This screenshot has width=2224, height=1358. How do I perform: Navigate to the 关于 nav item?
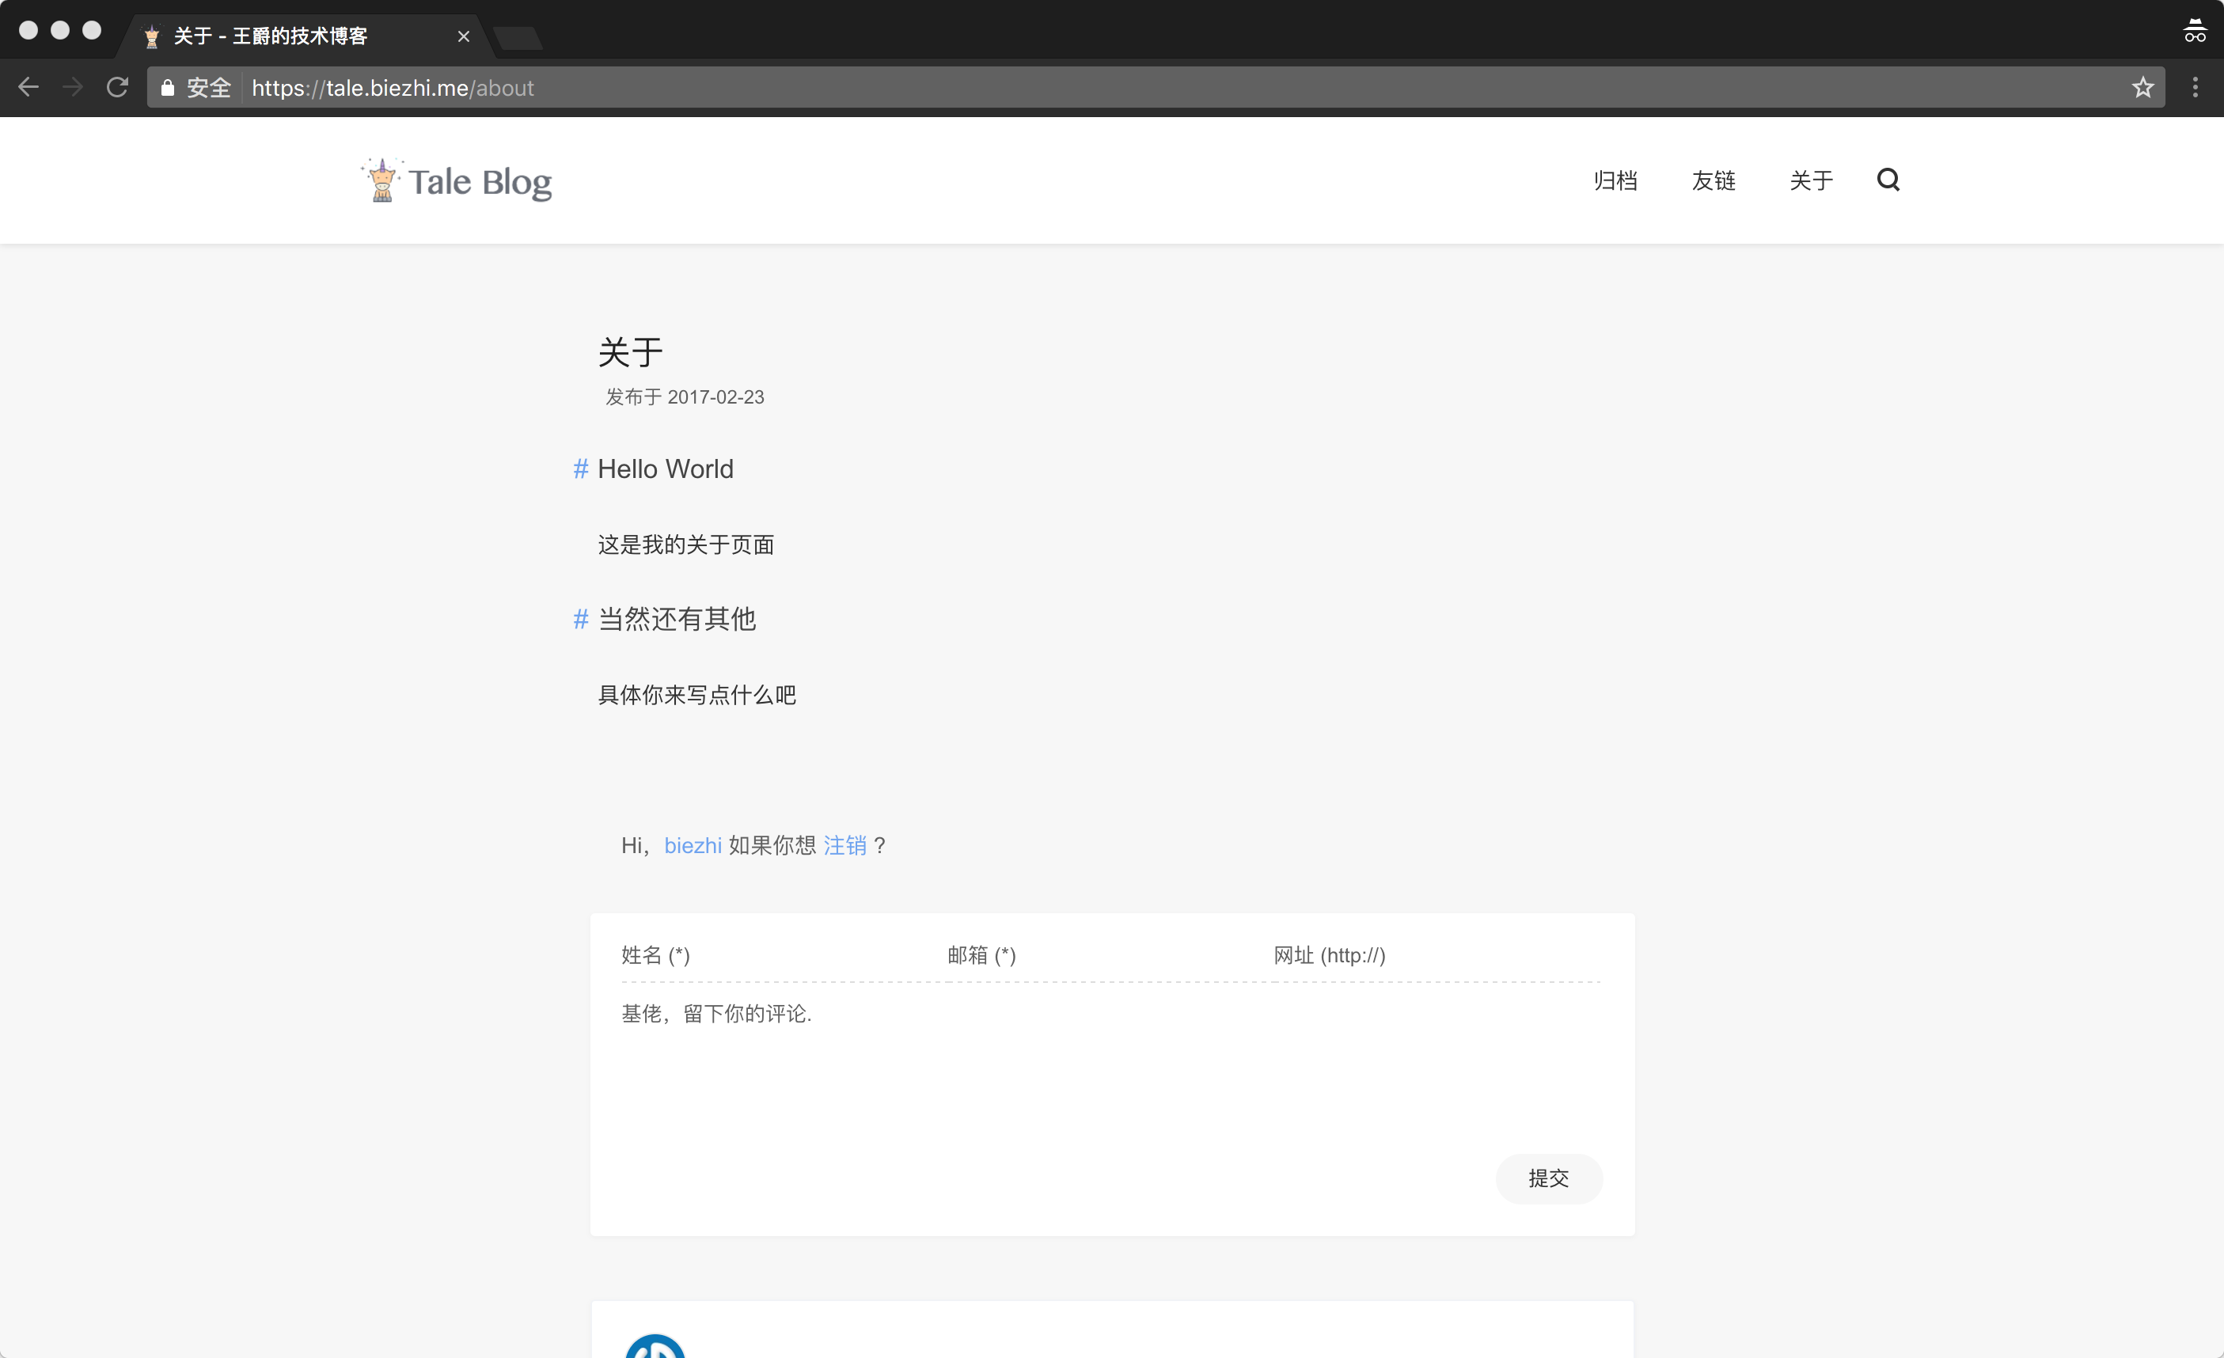pyautogui.click(x=1811, y=180)
